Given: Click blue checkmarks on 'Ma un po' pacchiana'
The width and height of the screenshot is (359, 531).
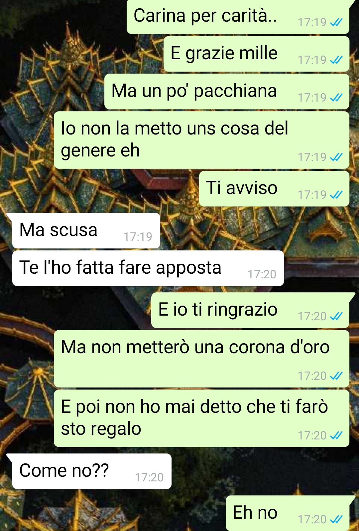Looking at the screenshot, I should click(336, 98).
